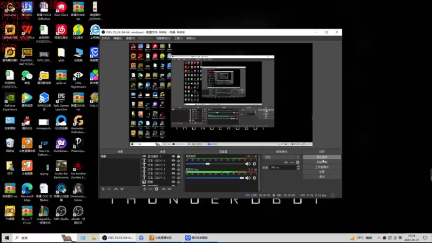This screenshot has width=432, height=243.
Task: Open the OBS Studio desktop shortcut
Action: coord(61,214)
